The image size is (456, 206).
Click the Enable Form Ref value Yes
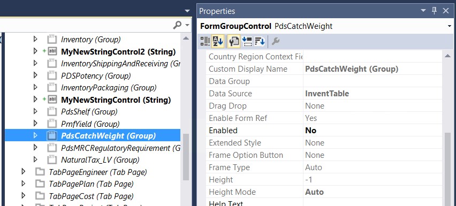(311, 118)
